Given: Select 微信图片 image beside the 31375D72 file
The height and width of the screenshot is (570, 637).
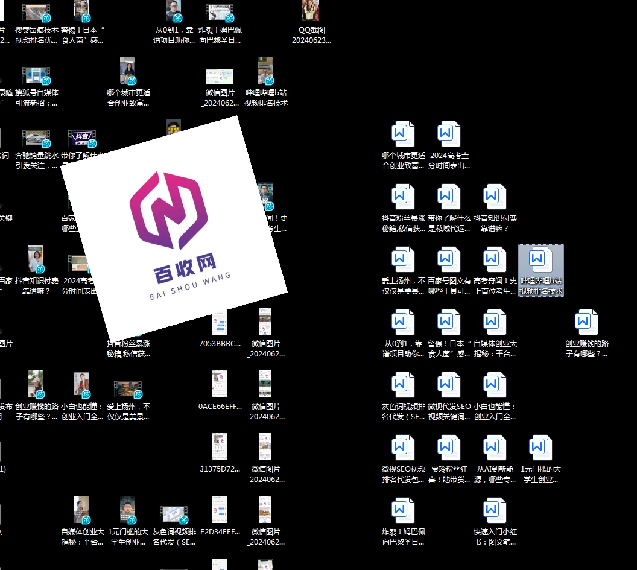Looking at the screenshot, I should point(265,459).
